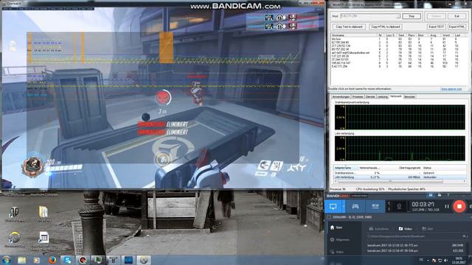Switch to Task Manager taskbar button
Screen dimensions: 472x265
point(98,260)
